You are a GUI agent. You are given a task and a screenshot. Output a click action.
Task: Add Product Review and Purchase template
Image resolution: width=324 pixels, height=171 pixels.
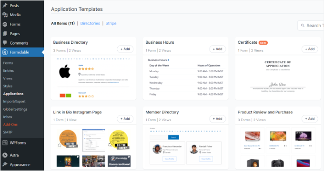(310, 119)
